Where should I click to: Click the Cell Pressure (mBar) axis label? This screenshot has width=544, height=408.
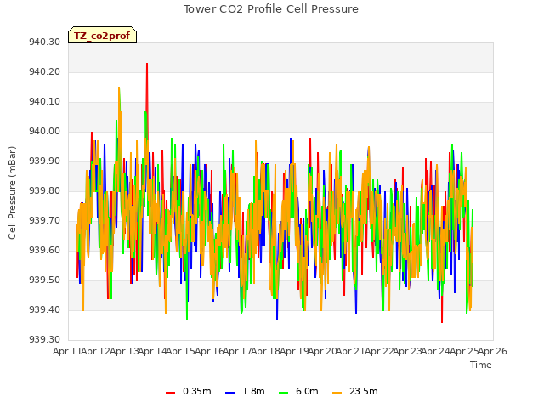pyautogui.click(x=12, y=193)
